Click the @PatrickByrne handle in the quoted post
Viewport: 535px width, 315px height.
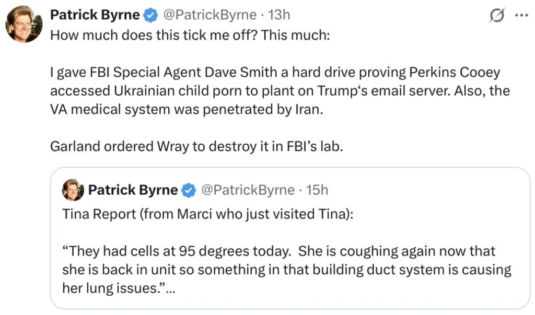pos(248,190)
